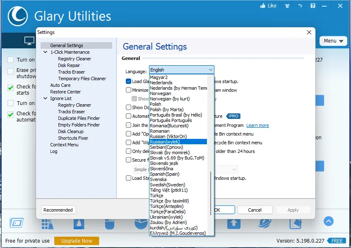Image resolution: width=351 pixels, height=248 pixels.
Task: Select Context Menu in the settings sidebar
Action: click(65, 145)
